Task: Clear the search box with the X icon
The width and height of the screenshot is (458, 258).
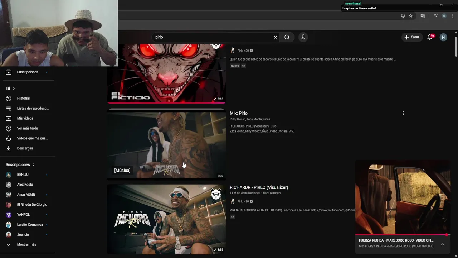Action: pyautogui.click(x=276, y=37)
